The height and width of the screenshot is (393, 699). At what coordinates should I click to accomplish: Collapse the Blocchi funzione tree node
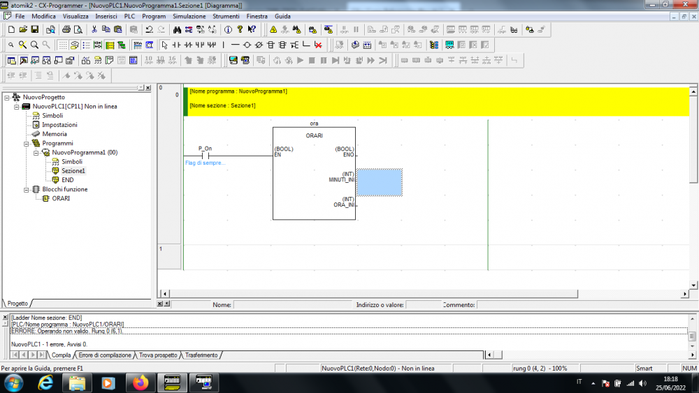coord(27,189)
